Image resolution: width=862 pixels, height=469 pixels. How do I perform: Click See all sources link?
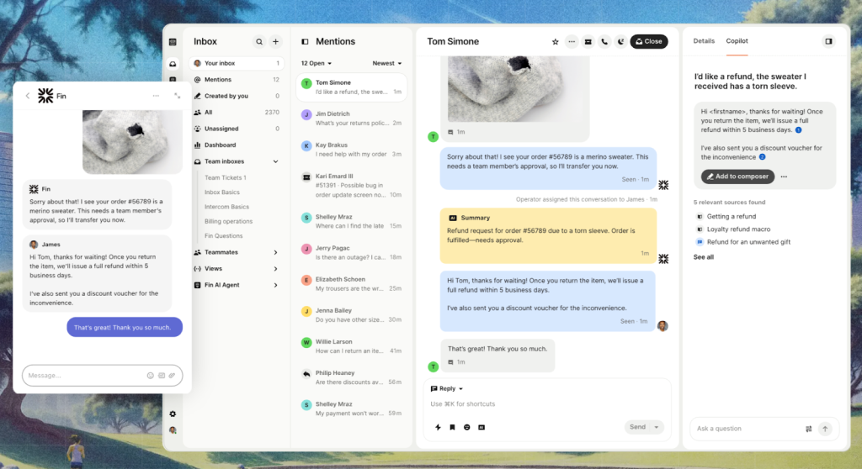(703, 257)
